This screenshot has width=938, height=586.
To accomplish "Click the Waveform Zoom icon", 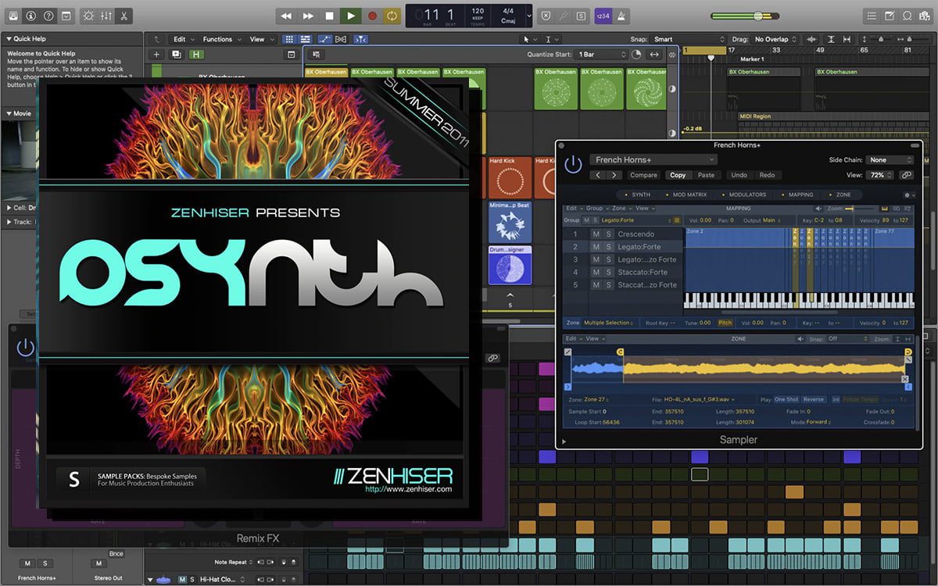I will (x=812, y=39).
